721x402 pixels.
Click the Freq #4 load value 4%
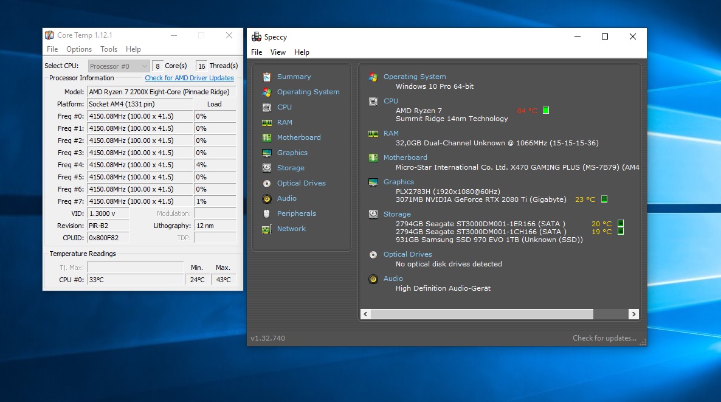[215, 165]
